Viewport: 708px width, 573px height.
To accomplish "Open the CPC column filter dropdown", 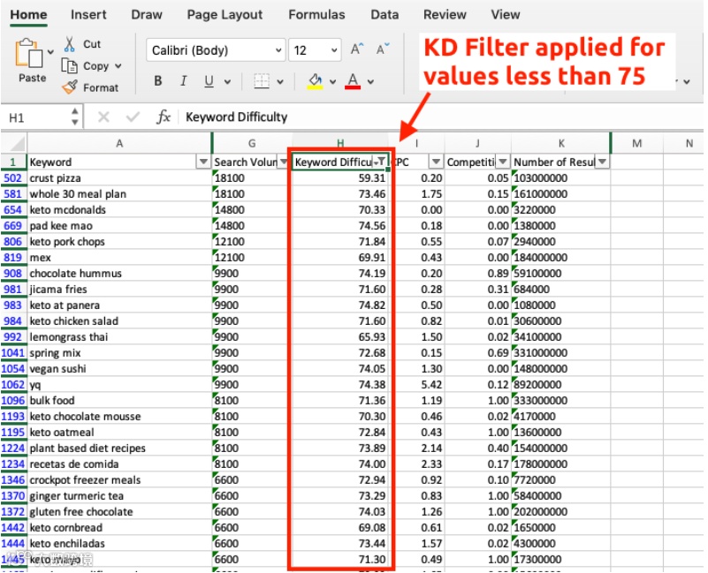I will [436, 162].
